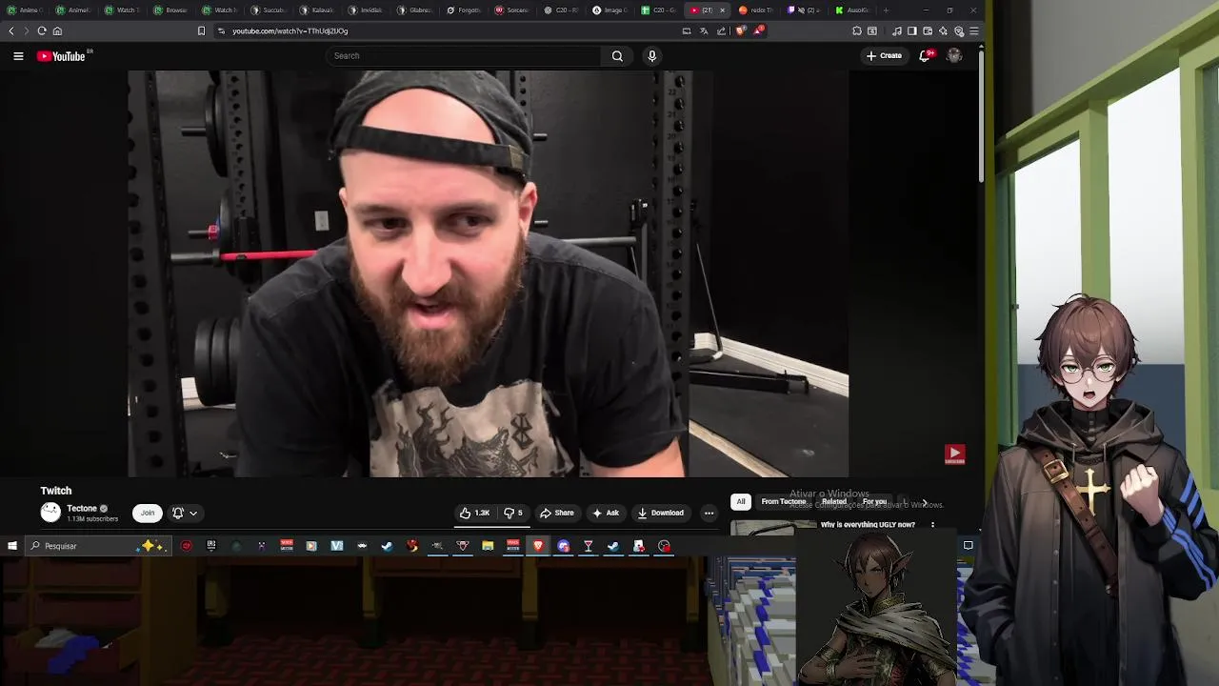Click the video title 'Twitch'
Viewport: 1219px width, 686px height.
coord(56,491)
